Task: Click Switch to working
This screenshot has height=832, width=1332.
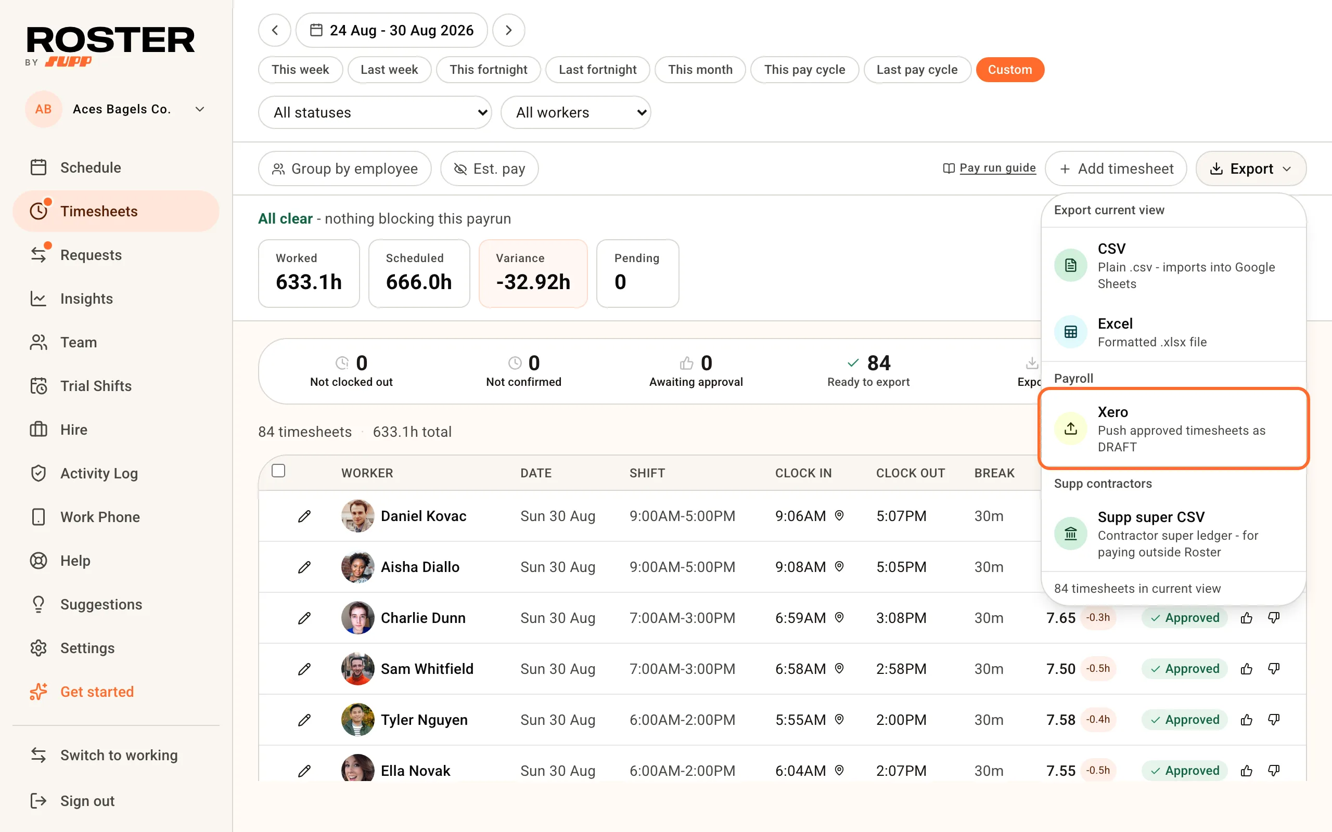Action: coord(116,755)
